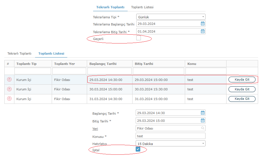Click the Toplantı Tip filter input
Screen dimensions: 263x159
(x=33, y=71)
